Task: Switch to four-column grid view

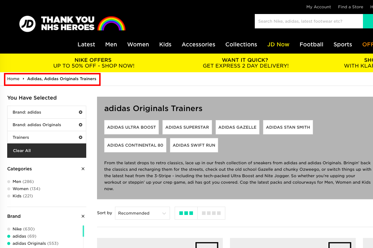Action: (x=211, y=213)
